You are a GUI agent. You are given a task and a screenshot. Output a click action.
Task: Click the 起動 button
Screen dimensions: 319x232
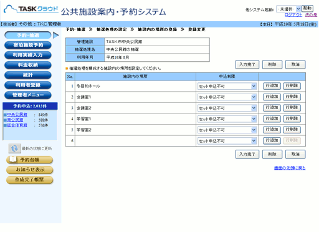pos(307,8)
